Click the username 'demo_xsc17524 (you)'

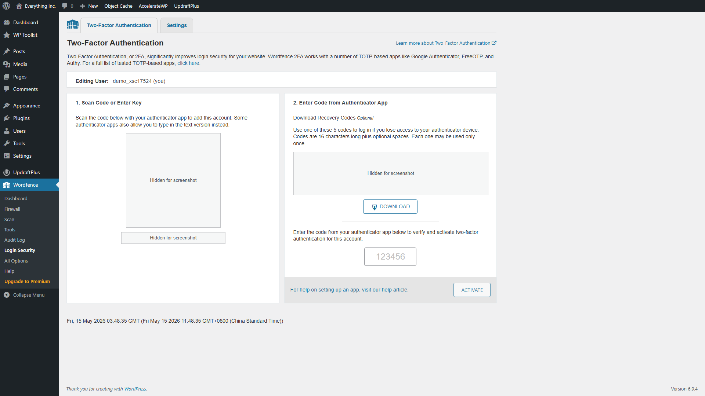coord(139,81)
